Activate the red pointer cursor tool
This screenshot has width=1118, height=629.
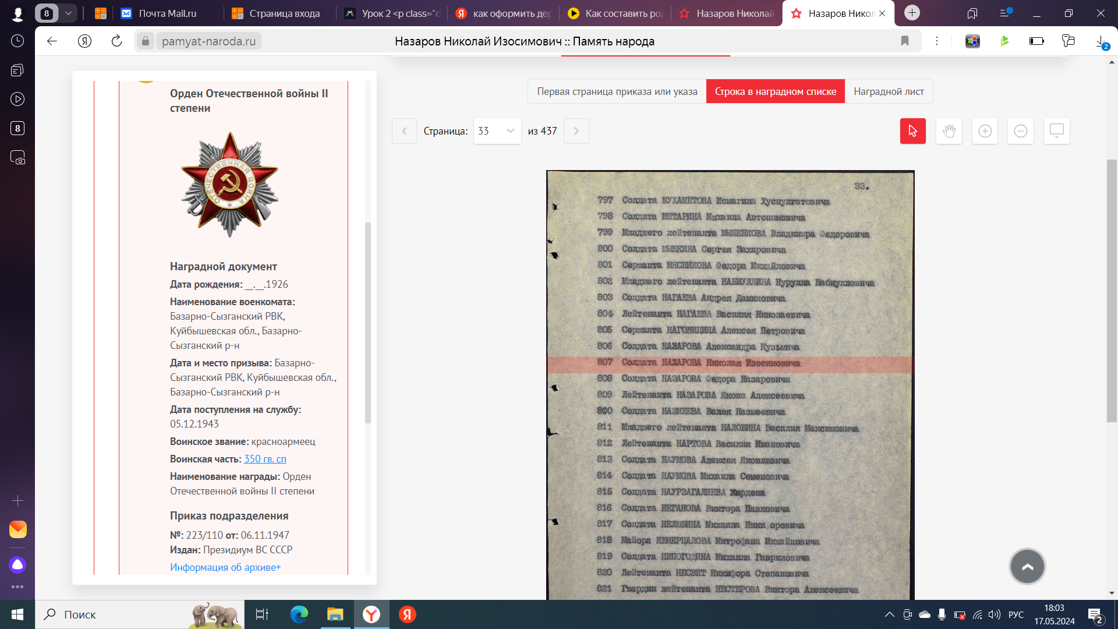(912, 131)
